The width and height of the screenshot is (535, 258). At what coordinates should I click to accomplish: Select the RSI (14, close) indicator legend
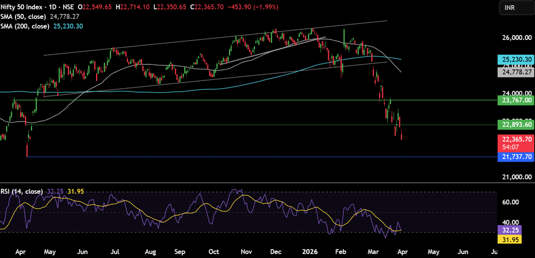point(22,191)
